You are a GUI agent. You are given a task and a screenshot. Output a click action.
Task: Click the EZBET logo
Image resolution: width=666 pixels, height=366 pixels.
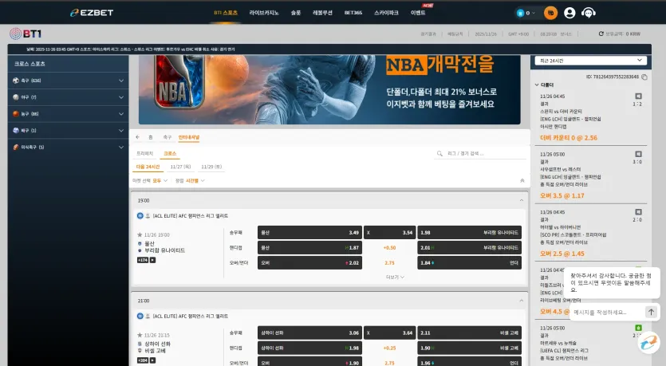pyautogui.click(x=92, y=13)
